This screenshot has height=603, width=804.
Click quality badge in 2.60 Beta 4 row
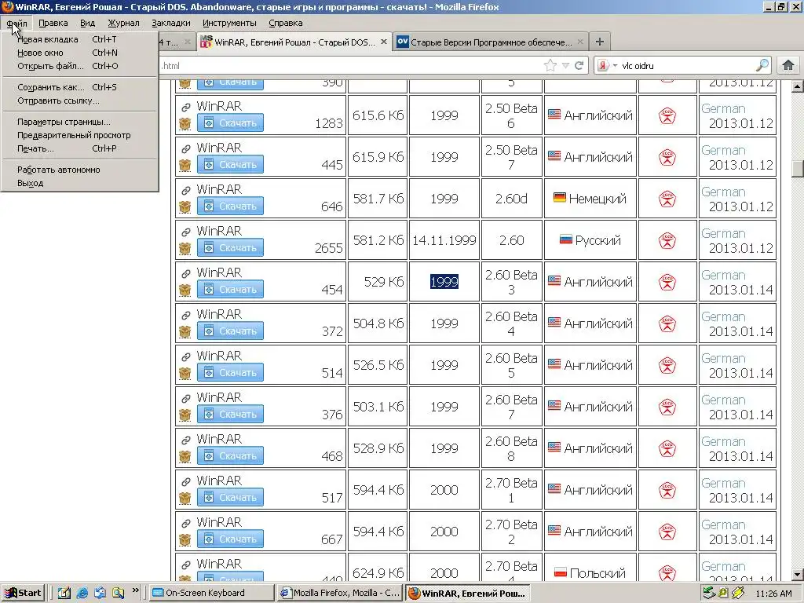pyautogui.click(x=667, y=323)
